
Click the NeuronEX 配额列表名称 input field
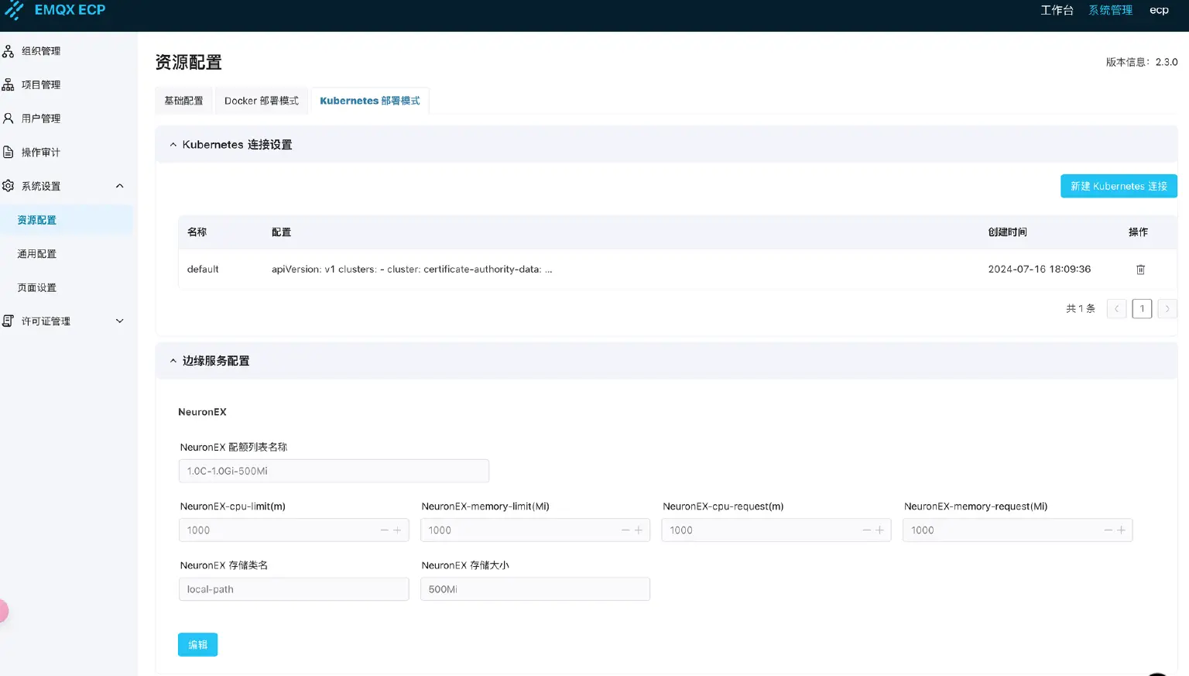click(333, 471)
